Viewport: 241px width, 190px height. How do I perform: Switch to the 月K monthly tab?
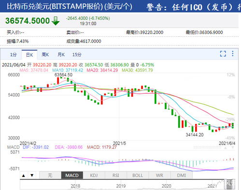pyautogui.click(x=61, y=55)
